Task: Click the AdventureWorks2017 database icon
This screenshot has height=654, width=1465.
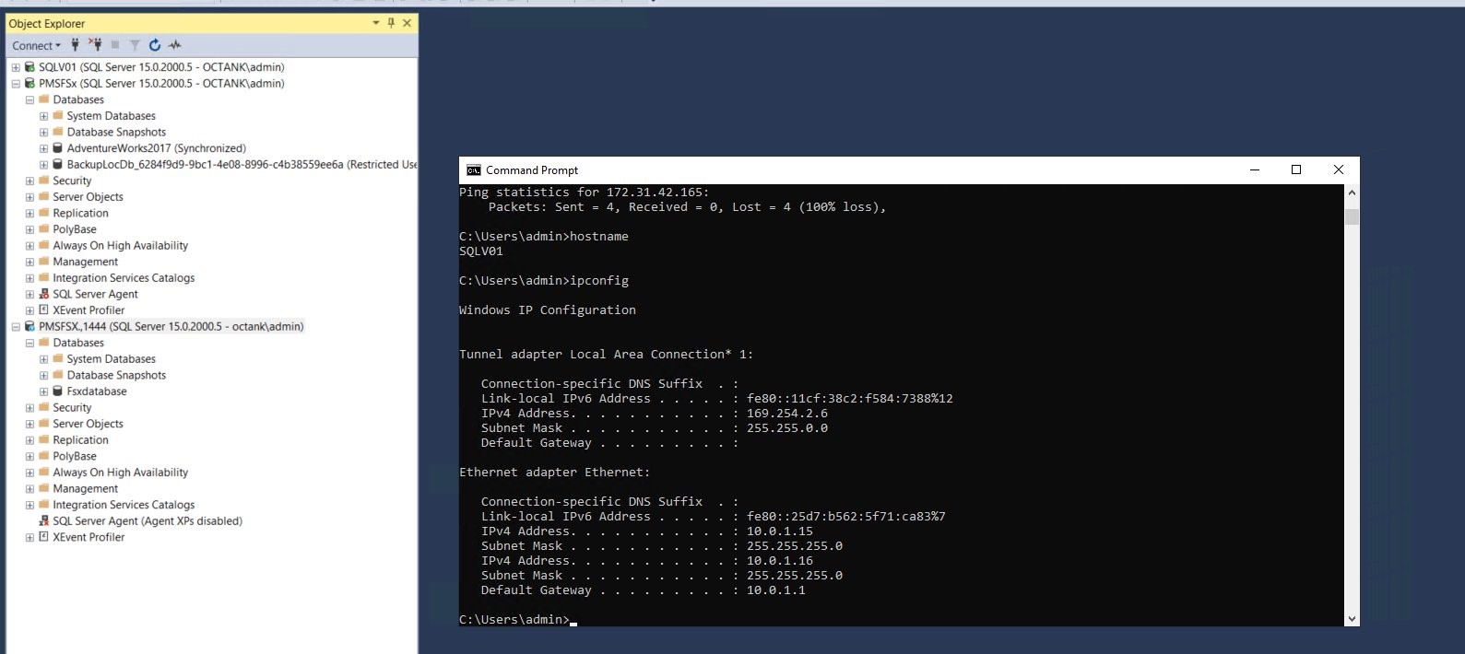Action: pos(57,148)
